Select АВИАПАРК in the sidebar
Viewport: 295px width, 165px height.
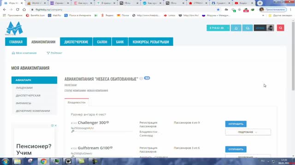[x=34, y=80]
